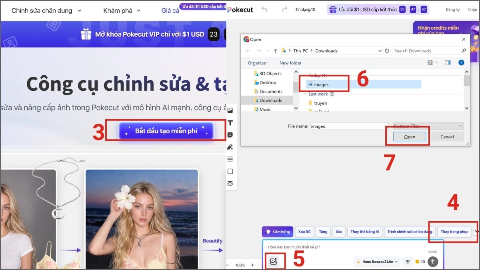The height and width of the screenshot is (270, 480).
Task: Click the Giá cả link
Action: [x=170, y=10]
